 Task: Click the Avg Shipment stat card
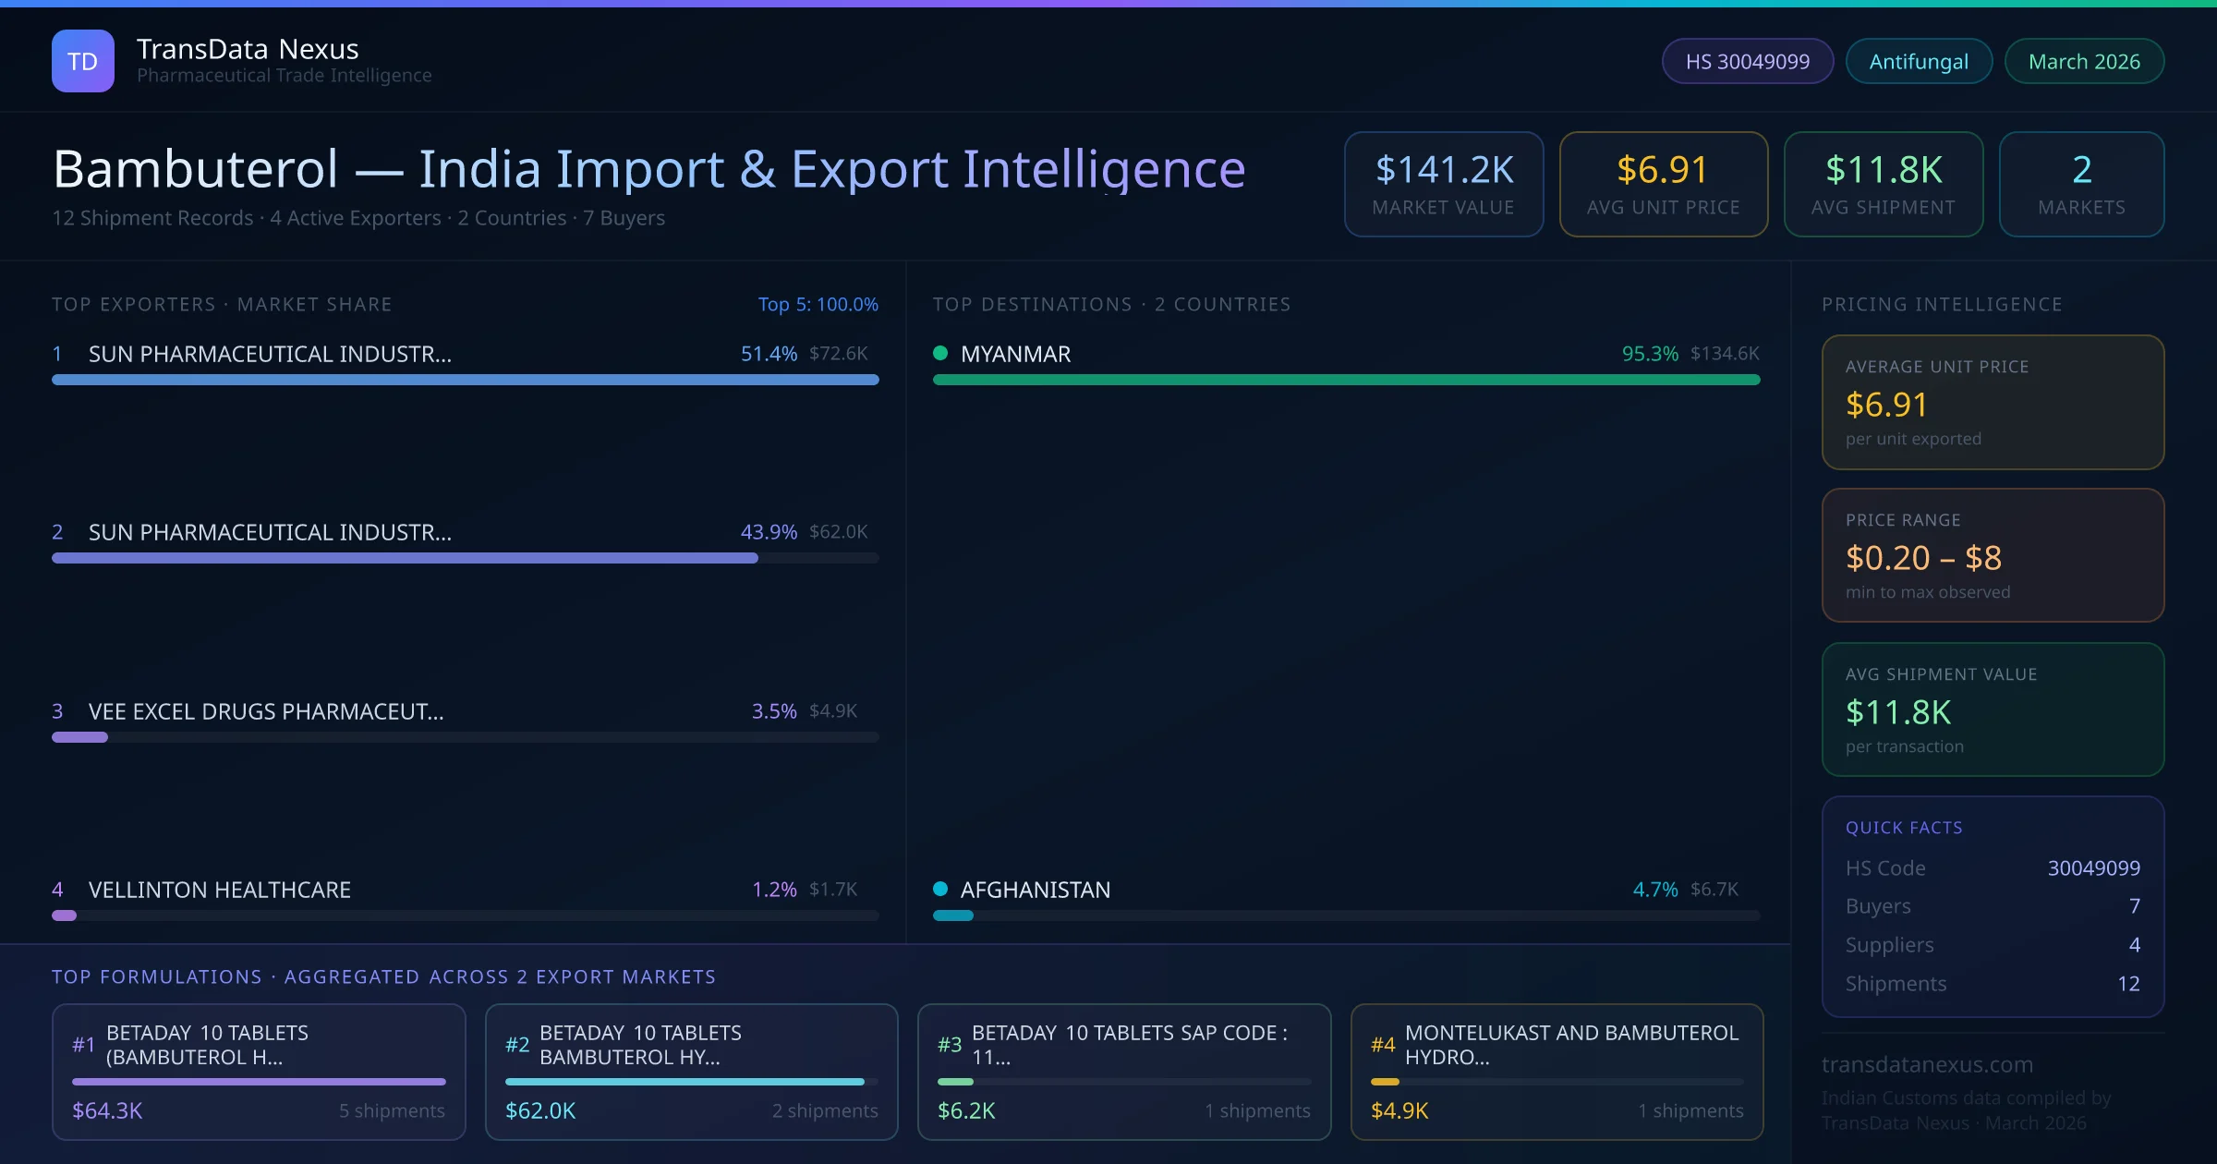point(1883,184)
